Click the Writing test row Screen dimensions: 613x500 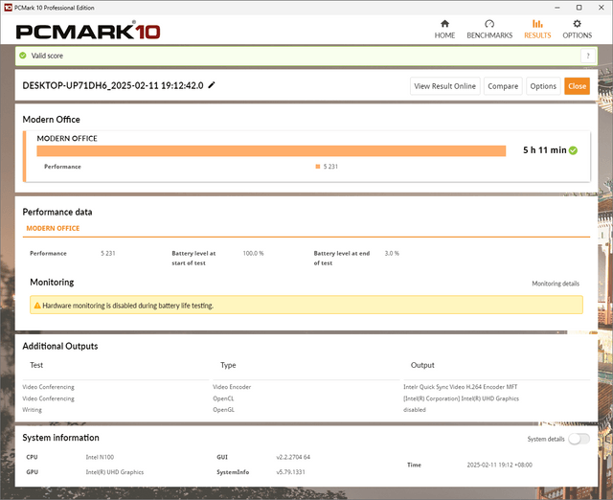pyautogui.click(x=32, y=410)
